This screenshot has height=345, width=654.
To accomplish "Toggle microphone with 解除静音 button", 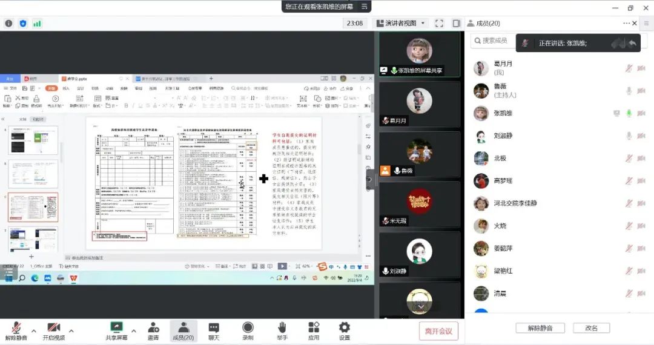I will click(16, 330).
